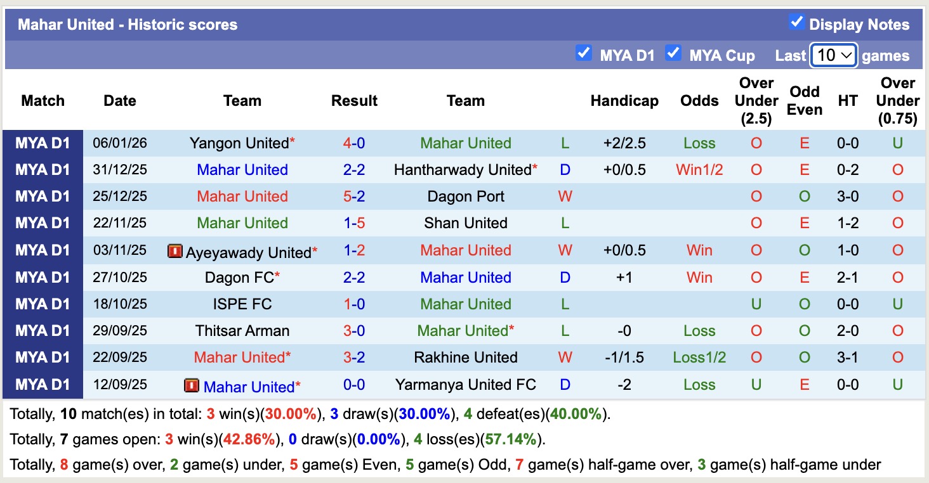Disable the MYA D1 filter checkbox
Viewport: 929px width, 483px height.
pyautogui.click(x=584, y=53)
